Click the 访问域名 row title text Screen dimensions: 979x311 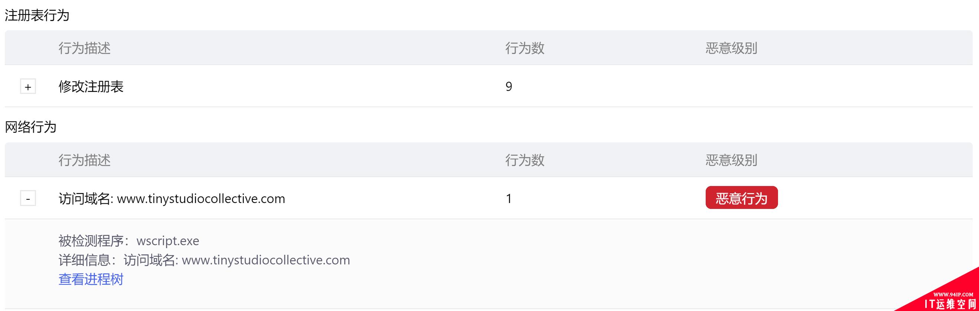[171, 199]
